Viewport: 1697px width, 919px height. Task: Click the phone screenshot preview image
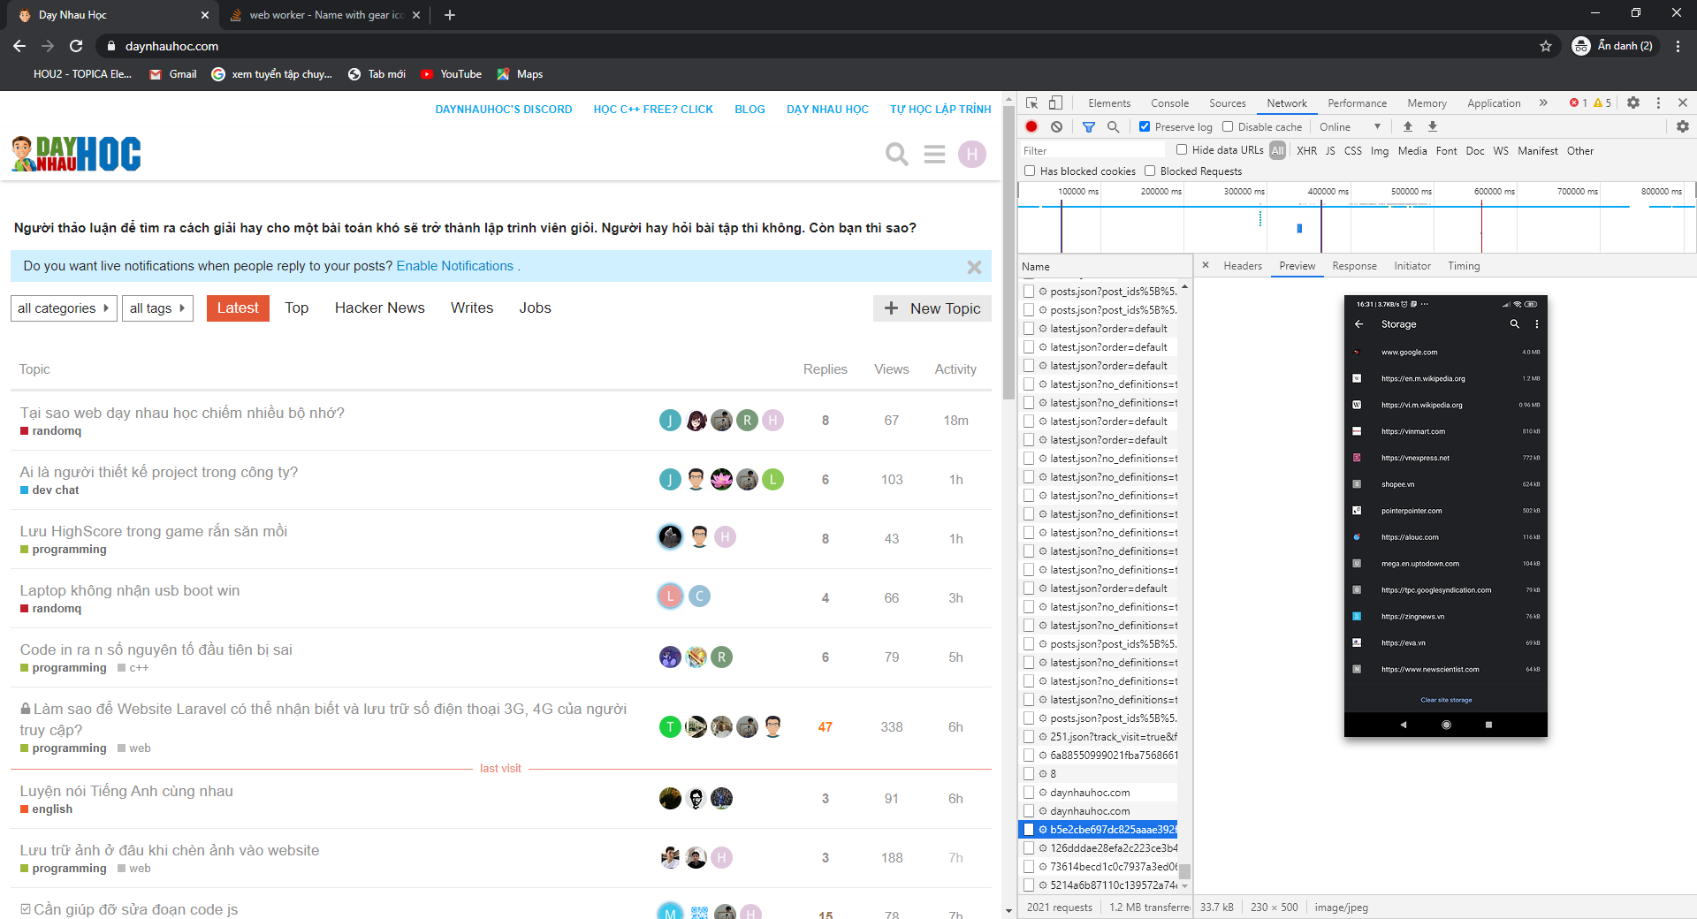[1446, 516]
